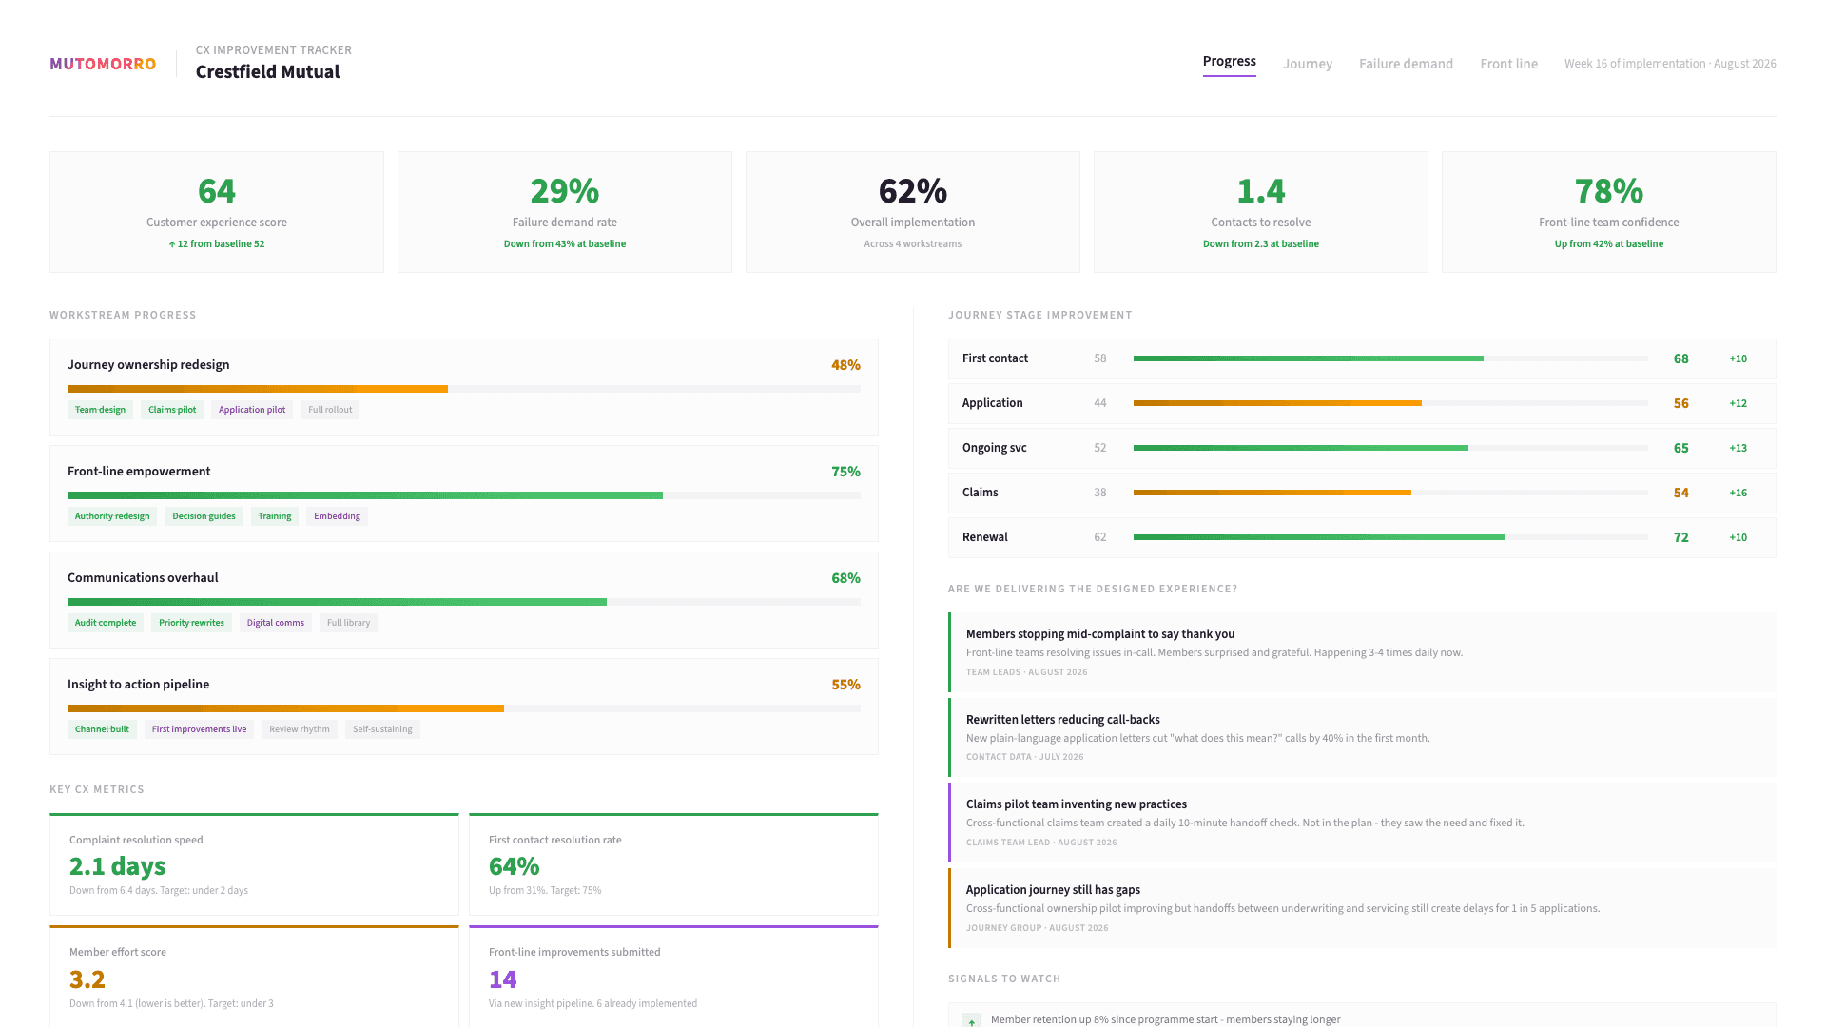Click the Self-sustaining pill in Insight to action pipeline

coord(382,728)
